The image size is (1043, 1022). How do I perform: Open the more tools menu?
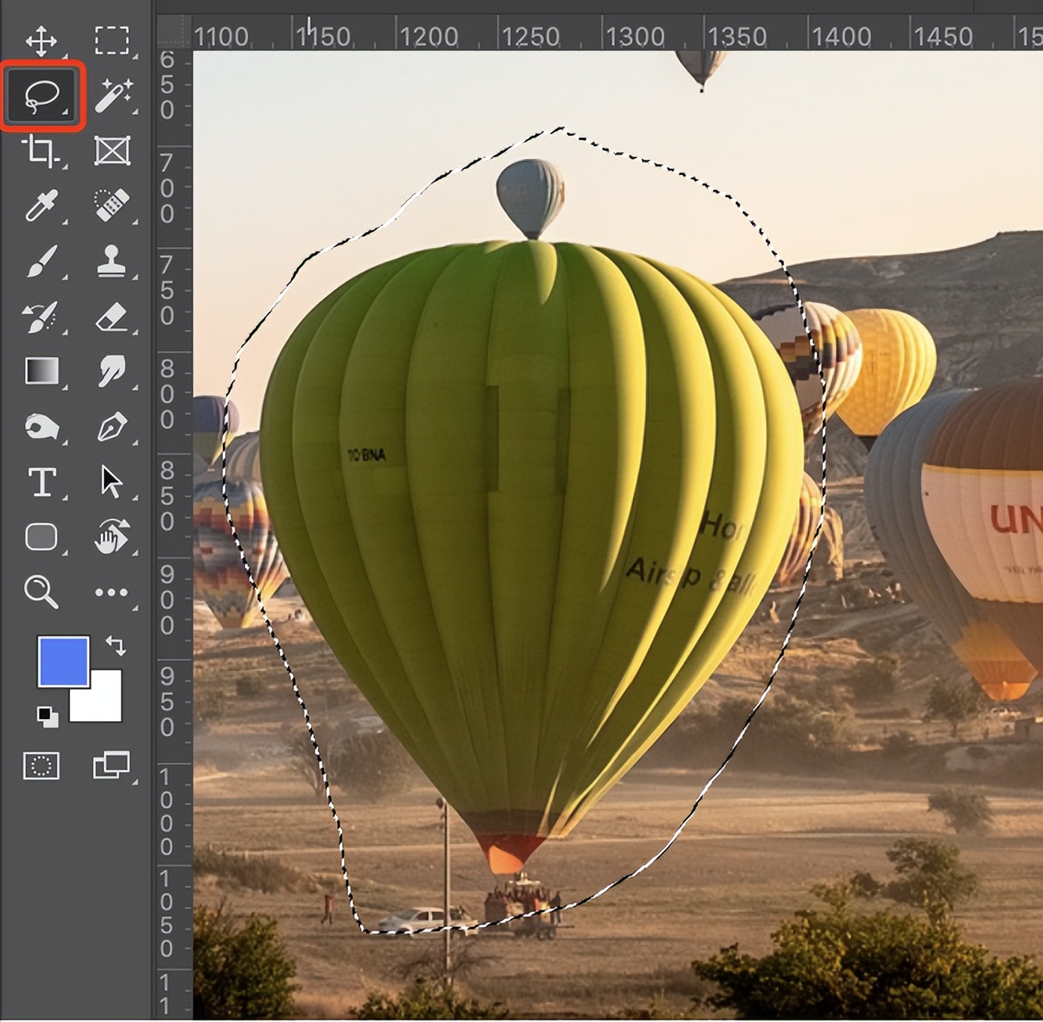[112, 593]
